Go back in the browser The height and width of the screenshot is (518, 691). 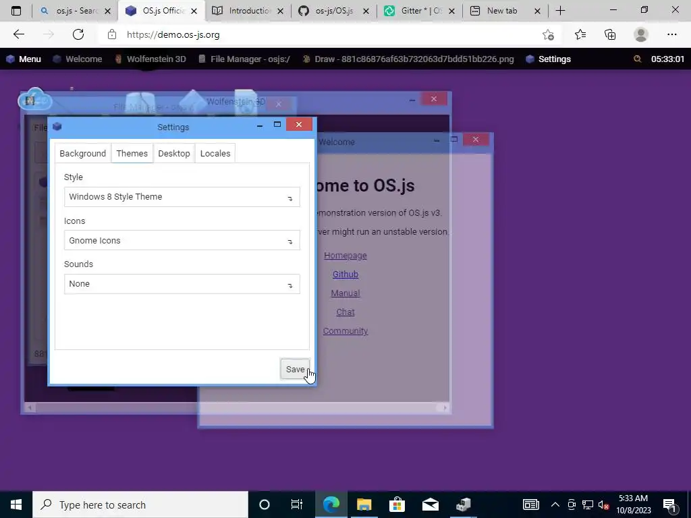[18, 34]
